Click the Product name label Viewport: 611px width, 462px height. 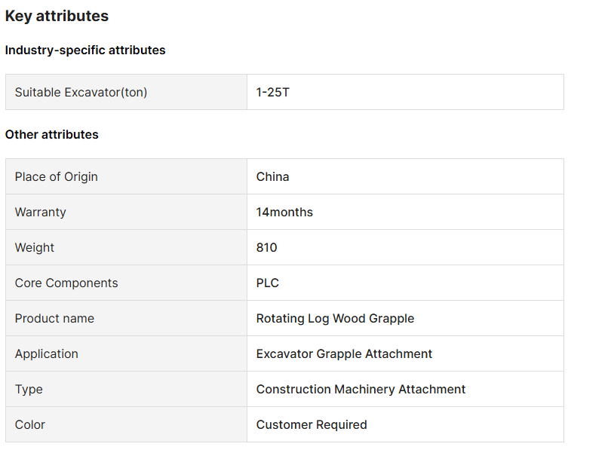tap(54, 319)
